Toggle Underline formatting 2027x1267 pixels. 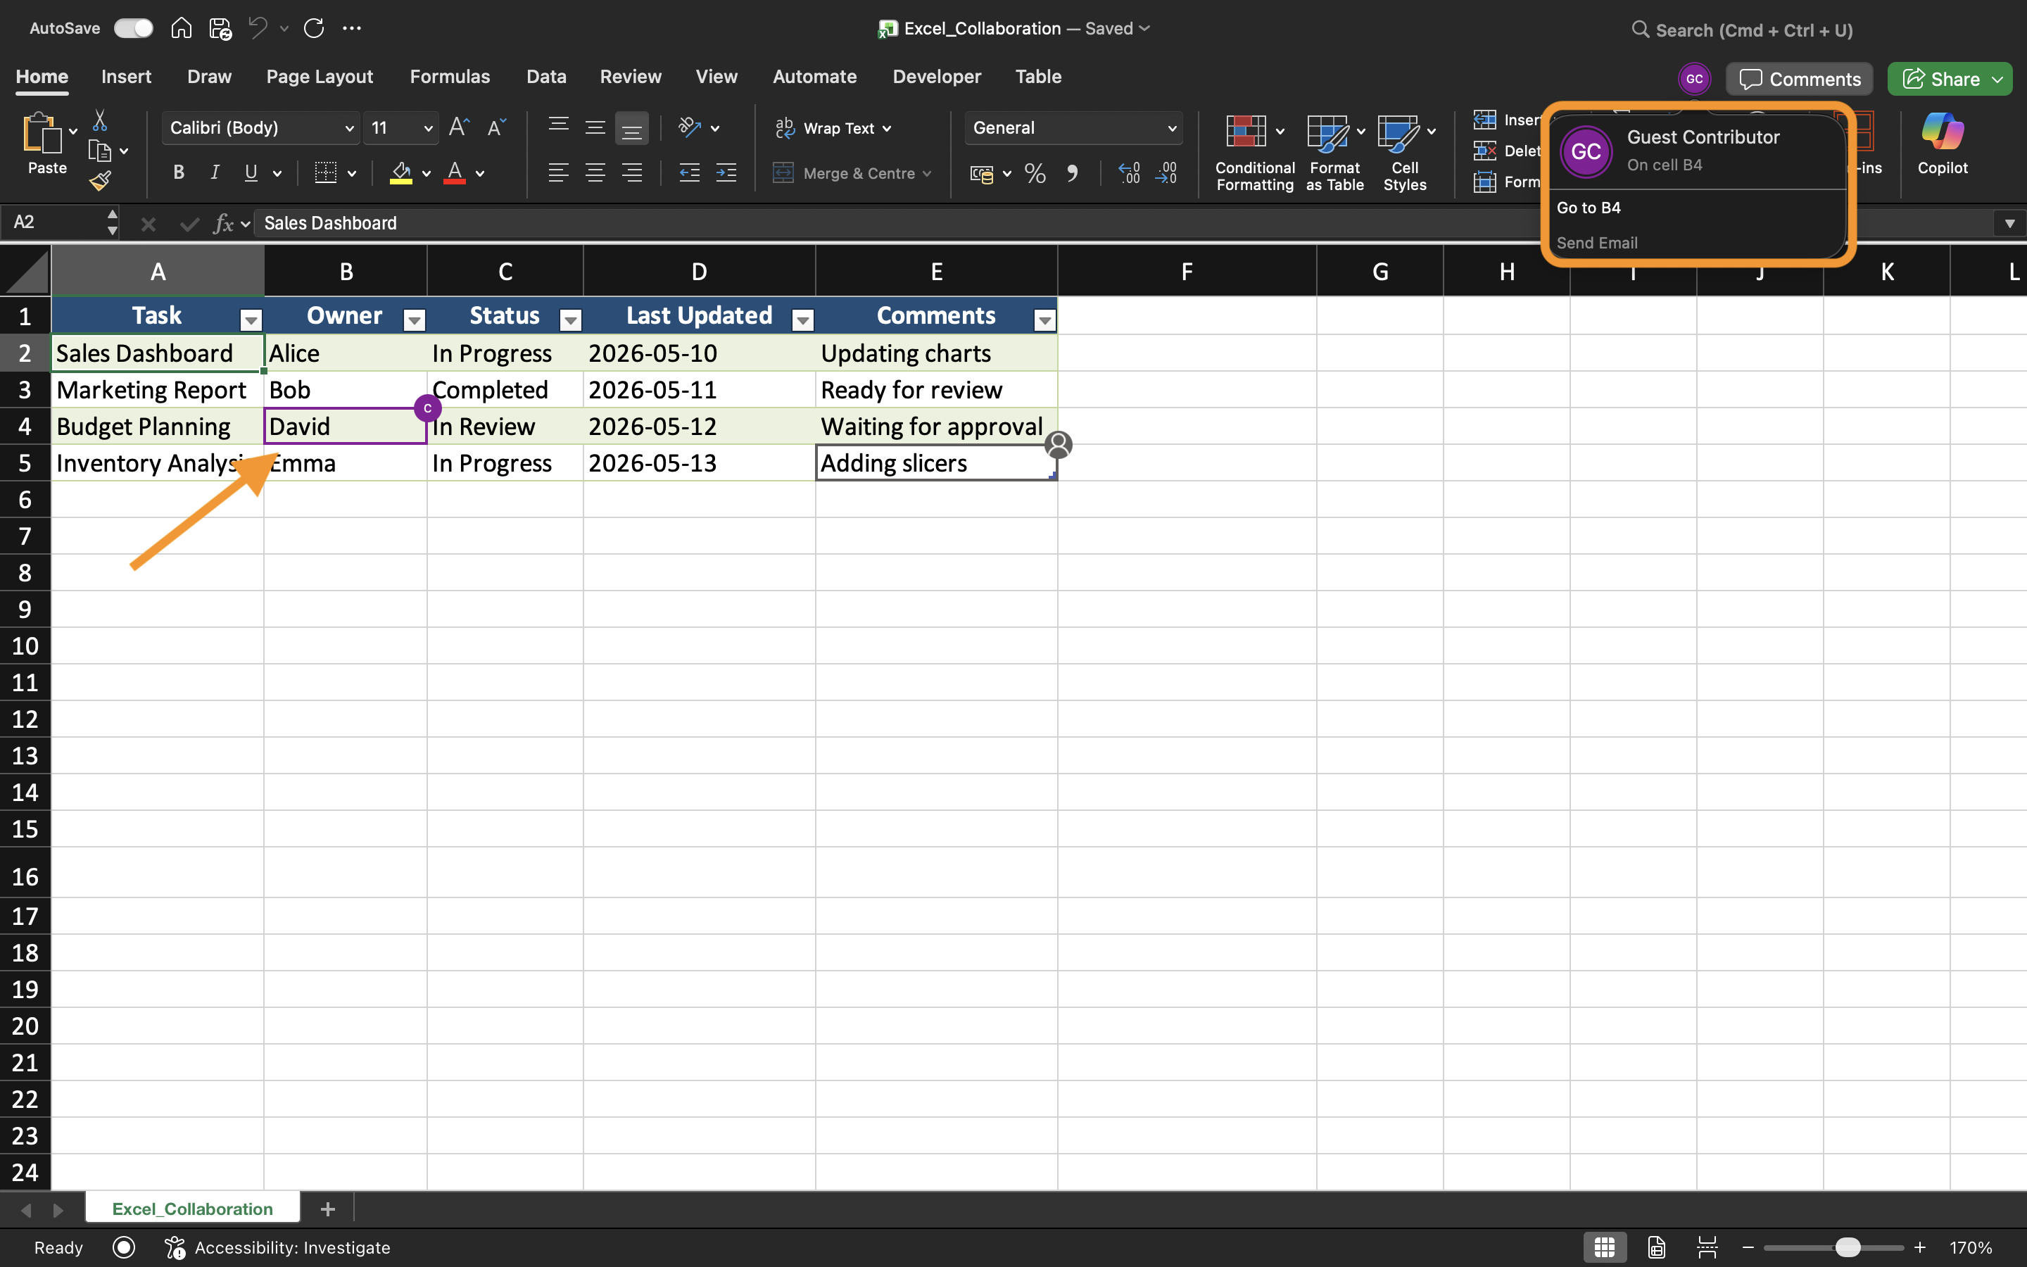[251, 172]
